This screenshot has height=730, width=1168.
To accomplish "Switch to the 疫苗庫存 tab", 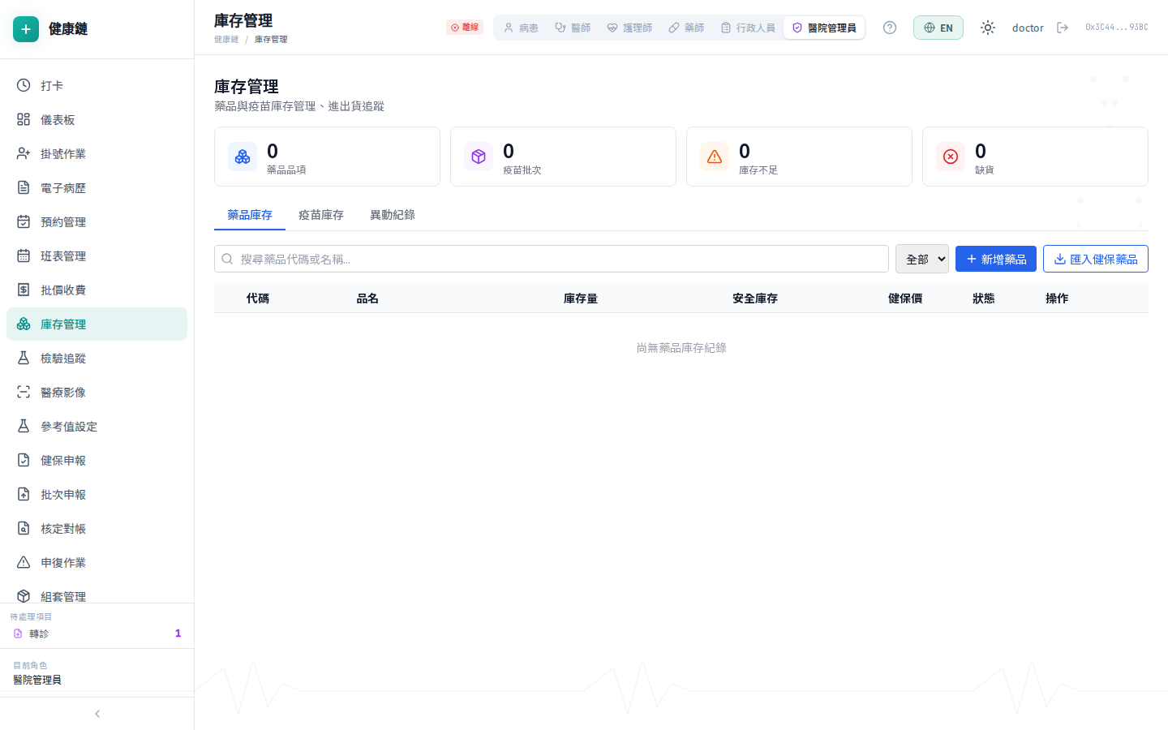I will (320, 214).
